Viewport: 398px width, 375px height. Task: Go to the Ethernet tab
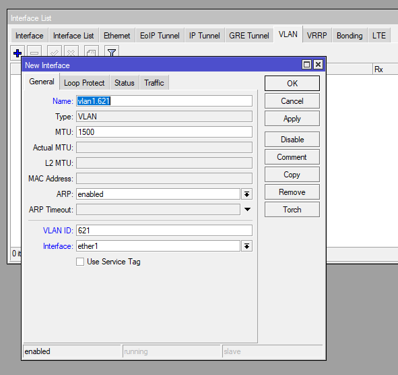pyautogui.click(x=117, y=36)
